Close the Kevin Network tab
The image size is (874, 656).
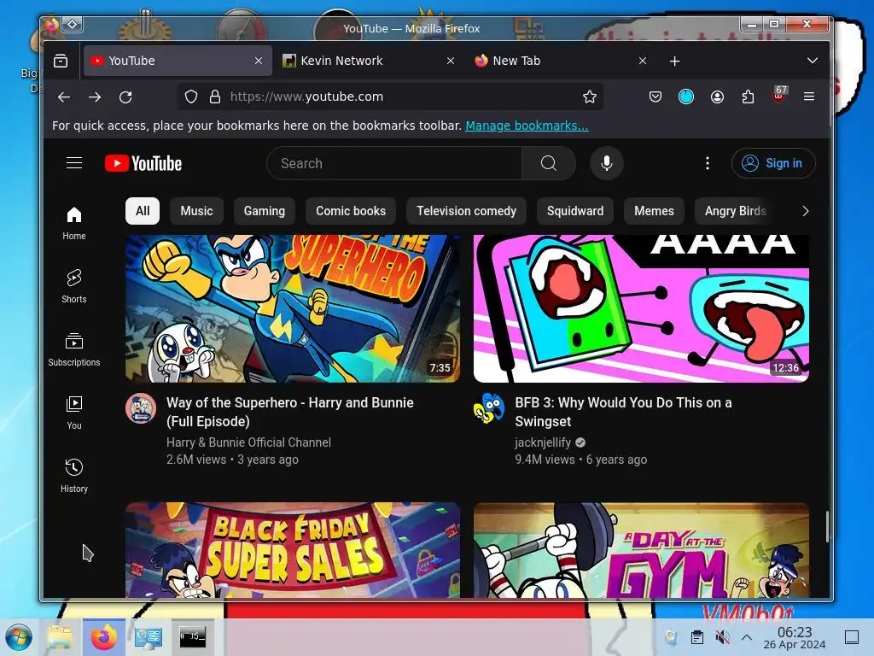coord(451,61)
